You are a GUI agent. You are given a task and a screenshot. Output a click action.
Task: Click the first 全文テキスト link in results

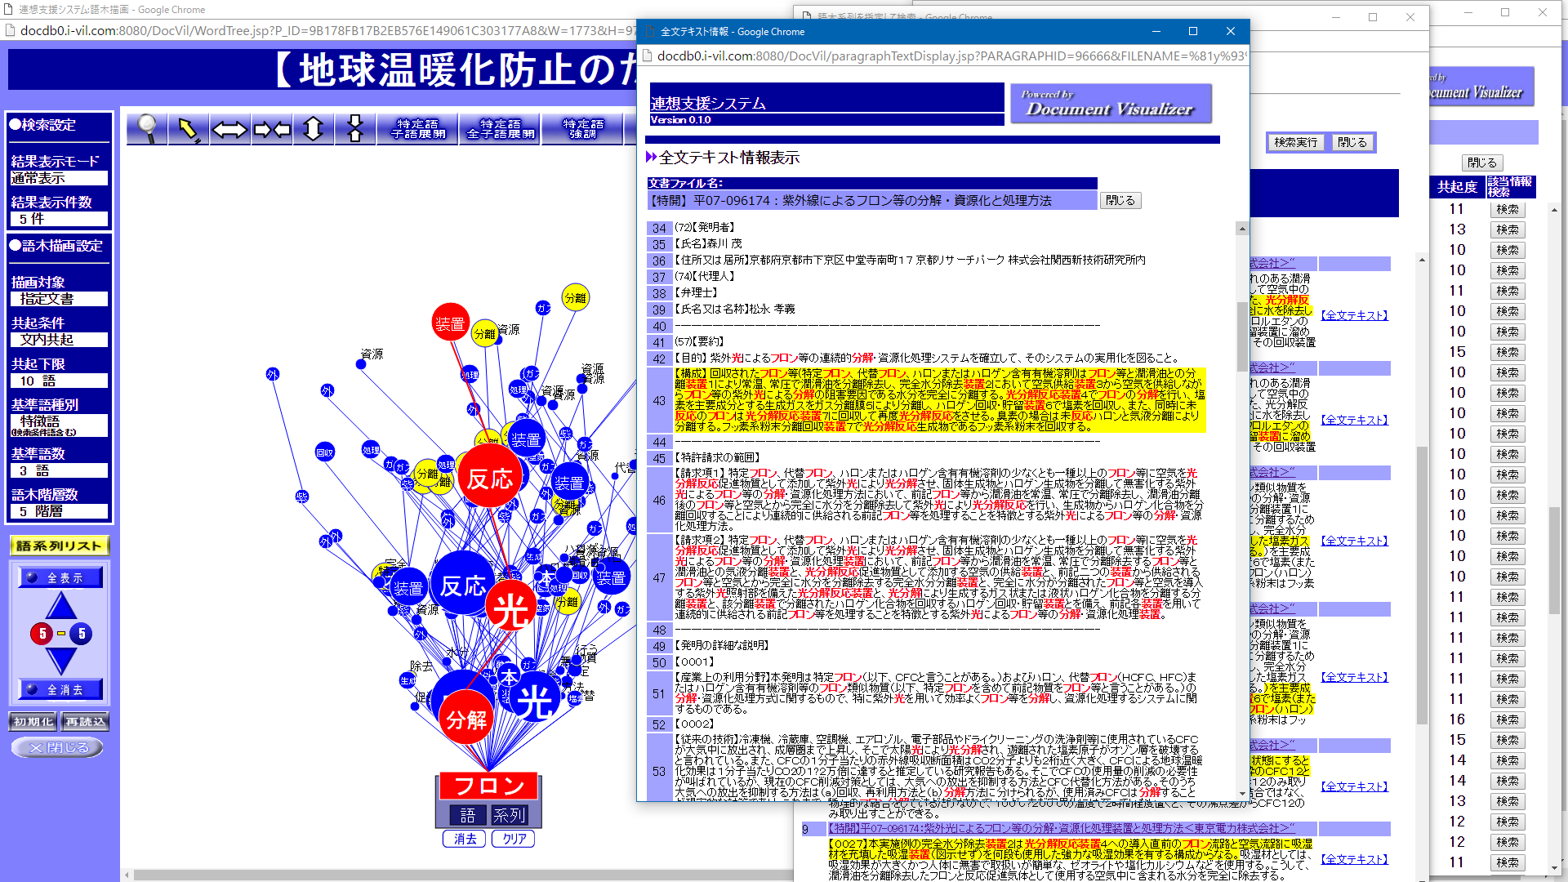[x=1355, y=315]
